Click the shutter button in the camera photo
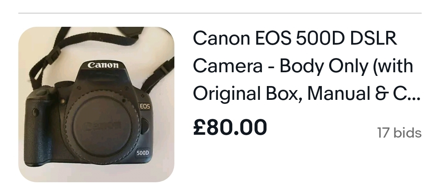 [42, 93]
